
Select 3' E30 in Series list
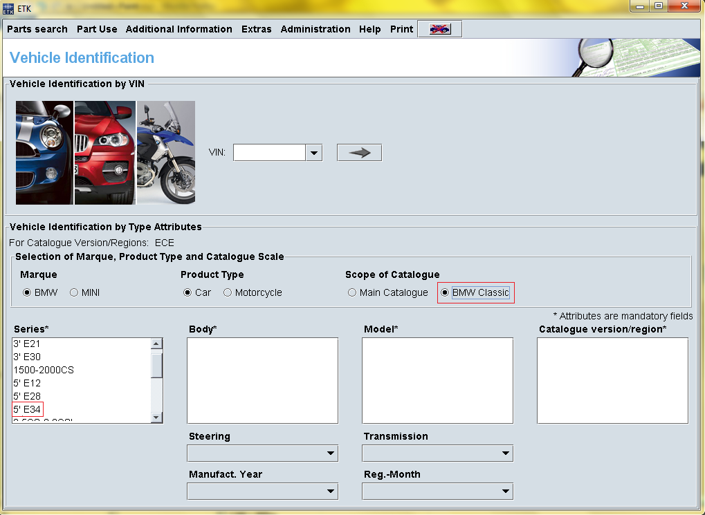[x=82, y=357]
